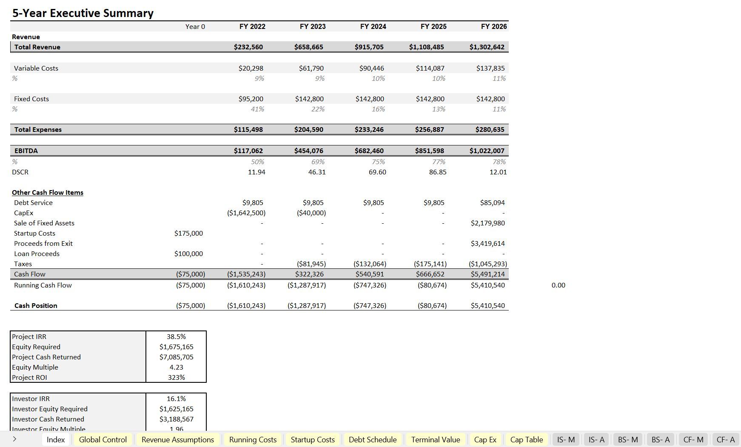This screenshot has width=741, height=447.
Task: Select Cash Flow value $5,491,214
Action: click(488, 274)
